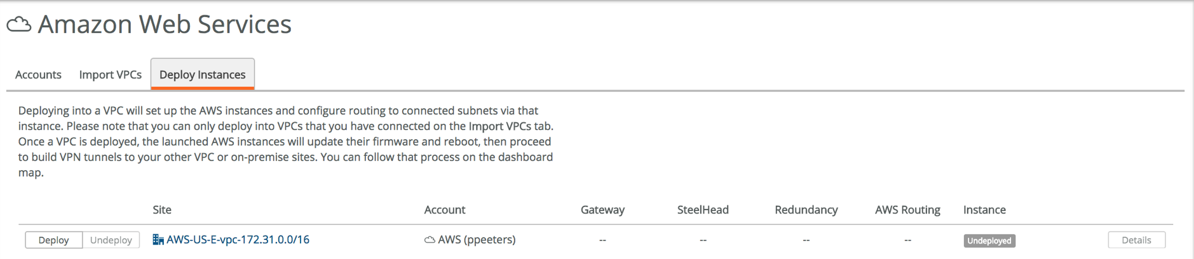Click the Undeployed instance status badge
This screenshot has width=1194, height=259.
click(989, 241)
